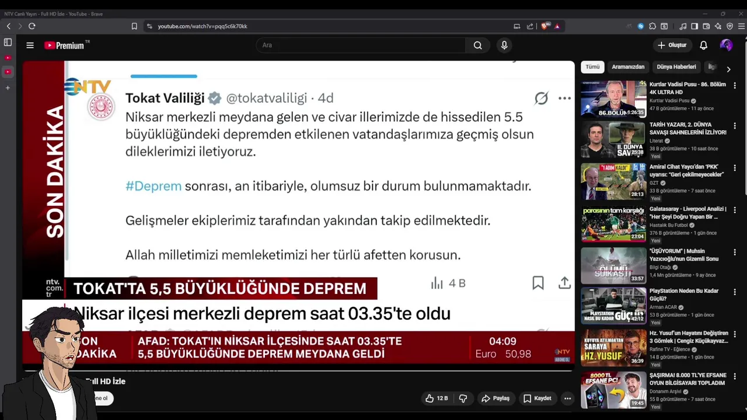
Task: Open options for TARİH YAZARI video
Action: click(x=735, y=125)
